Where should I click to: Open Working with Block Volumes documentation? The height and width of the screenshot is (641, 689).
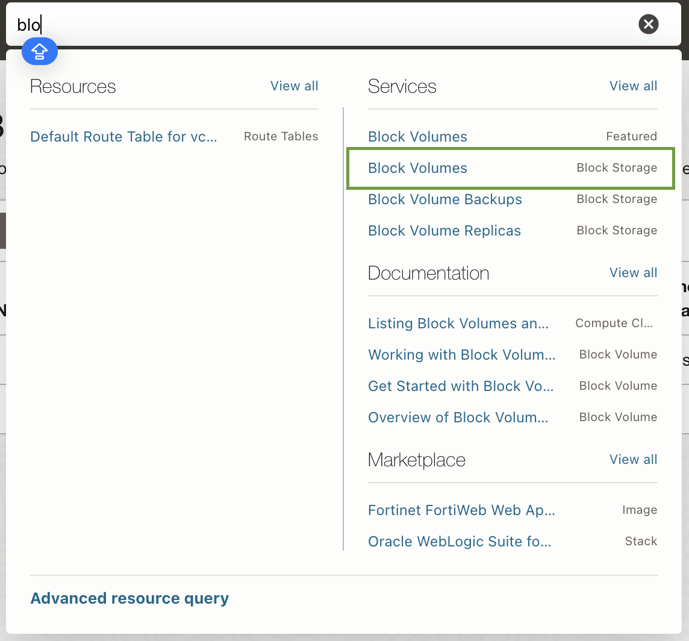click(461, 355)
